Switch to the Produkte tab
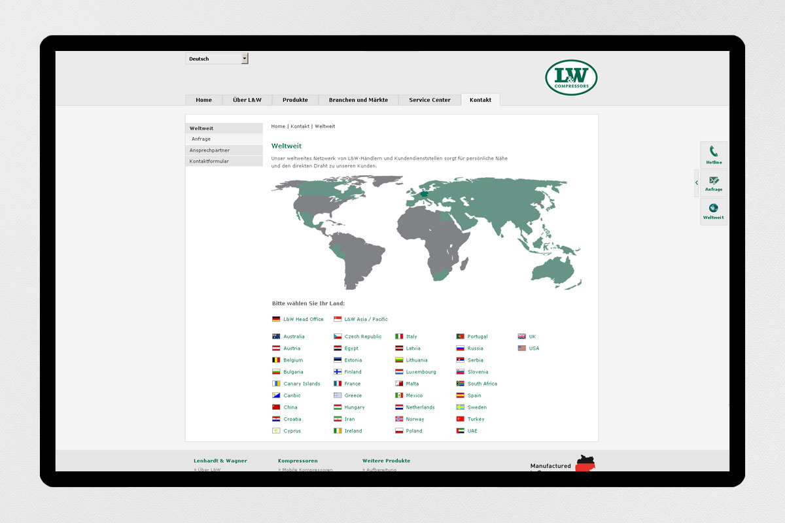The width and height of the screenshot is (785, 523). coord(295,100)
